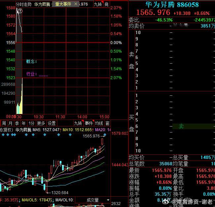Click the MA5: 1527.047 readout
The width and height of the screenshot is (215, 207).
[x=47, y=130]
